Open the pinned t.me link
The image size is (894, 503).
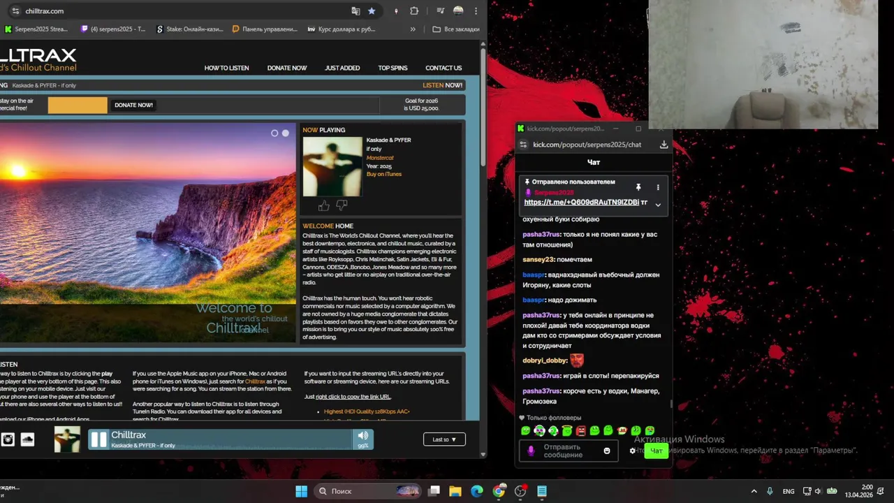pos(582,202)
